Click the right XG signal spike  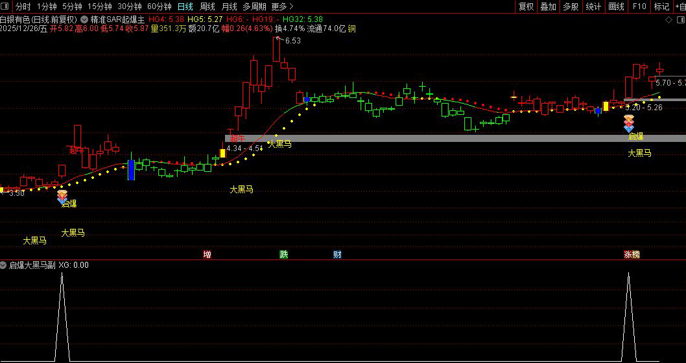pyautogui.click(x=629, y=316)
